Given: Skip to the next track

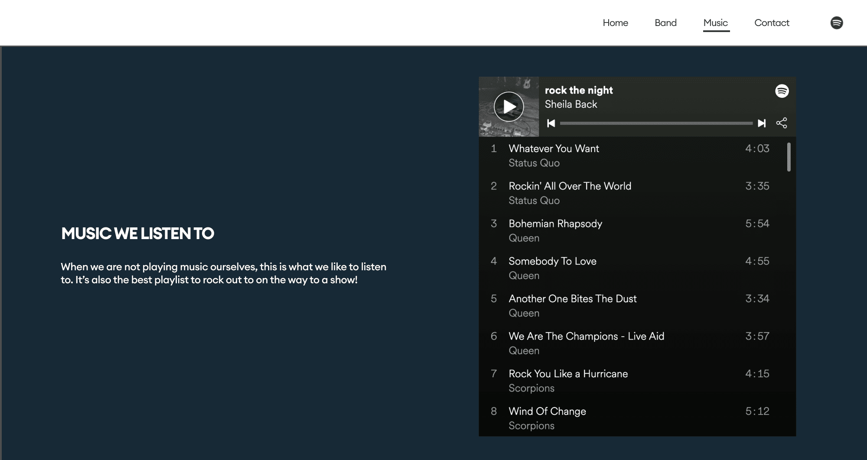Looking at the screenshot, I should point(762,123).
